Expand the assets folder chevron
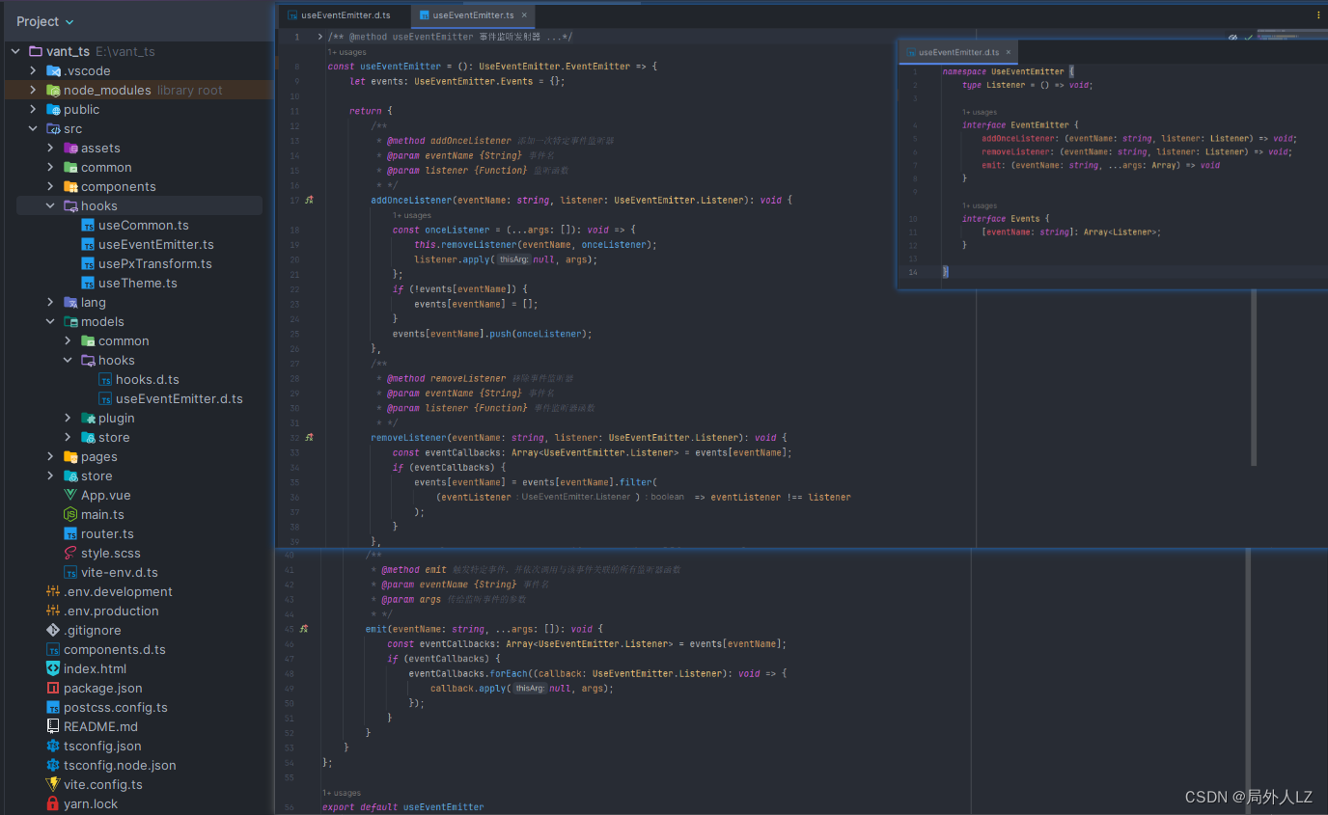 pyautogui.click(x=50, y=148)
